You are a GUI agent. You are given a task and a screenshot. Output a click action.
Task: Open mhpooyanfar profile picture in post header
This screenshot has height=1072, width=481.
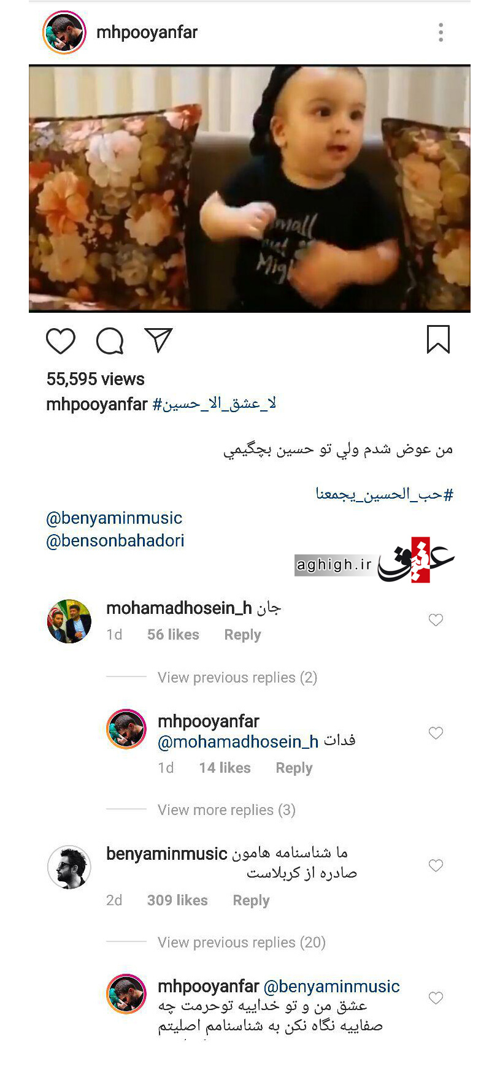(64, 33)
